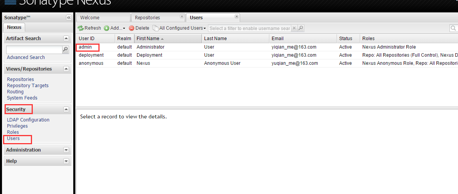The width and height of the screenshot is (458, 194).
Task: Collapse the Artifact Search section
Action: pyautogui.click(x=66, y=39)
